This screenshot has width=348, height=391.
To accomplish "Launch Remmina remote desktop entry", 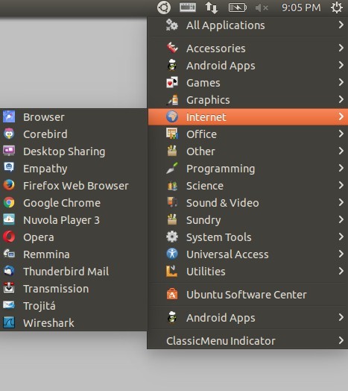I will [74, 254].
